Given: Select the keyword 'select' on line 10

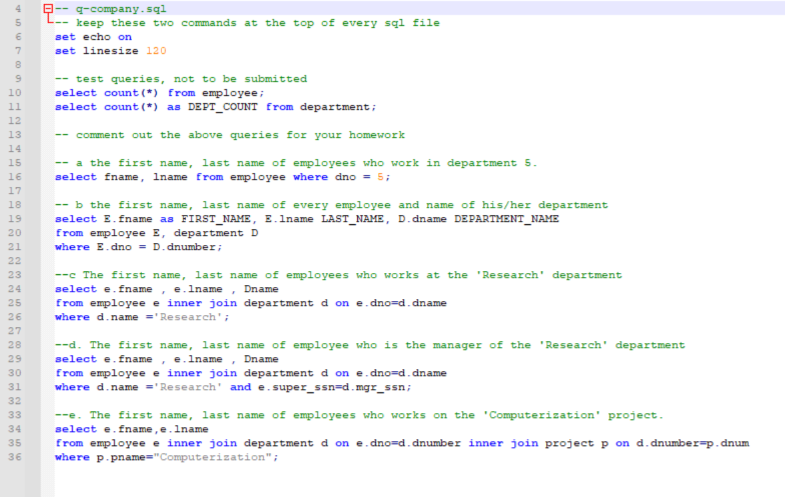Looking at the screenshot, I should (x=75, y=93).
